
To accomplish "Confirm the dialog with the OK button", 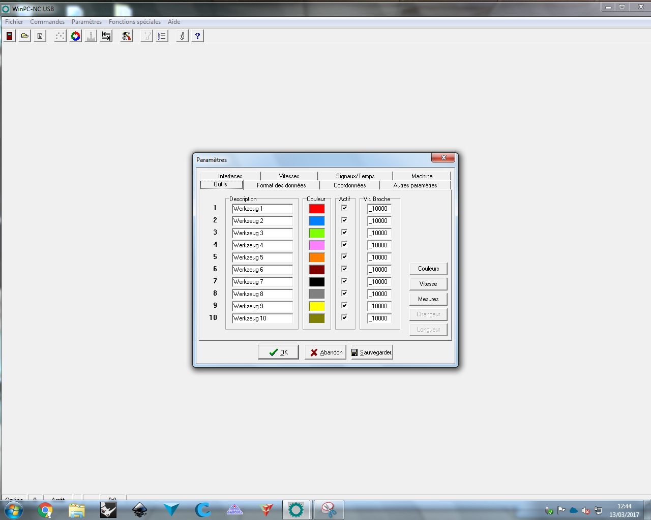I will point(278,352).
